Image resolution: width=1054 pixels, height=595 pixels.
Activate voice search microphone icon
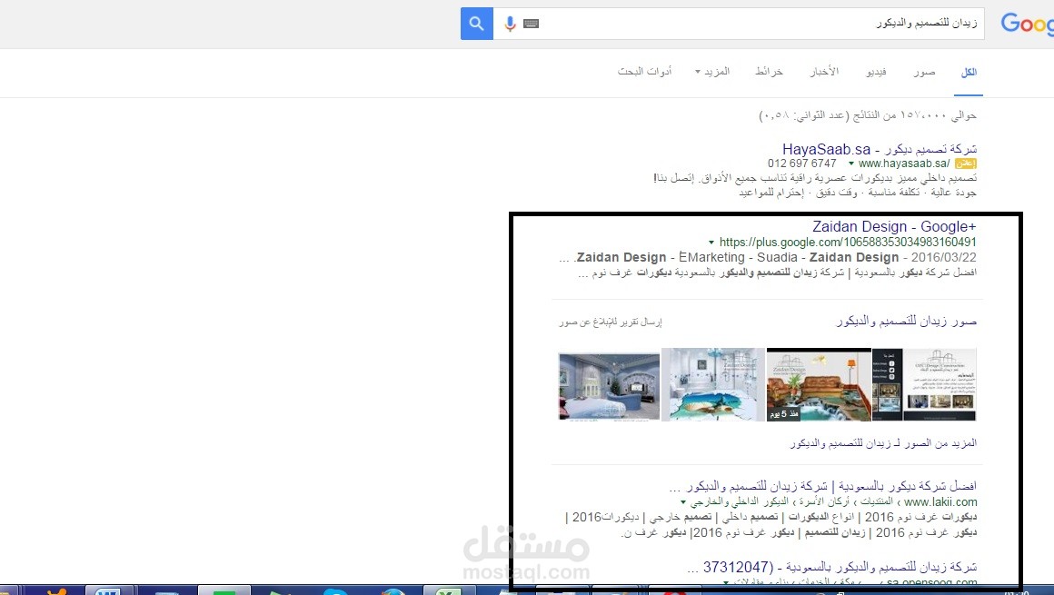[511, 24]
